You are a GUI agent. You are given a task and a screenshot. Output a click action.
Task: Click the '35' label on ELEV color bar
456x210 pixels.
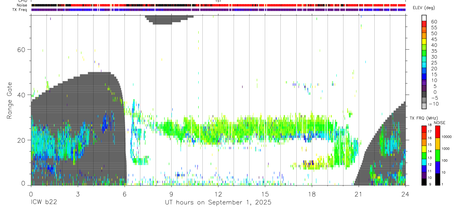click(434, 51)
